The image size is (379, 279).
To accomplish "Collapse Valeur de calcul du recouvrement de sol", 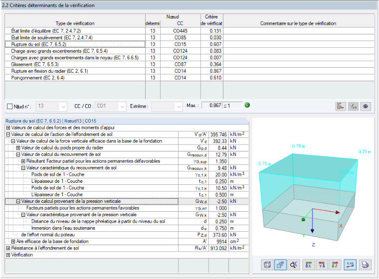I will 18,154.
